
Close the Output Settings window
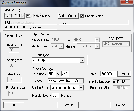[x=127, y=2]
